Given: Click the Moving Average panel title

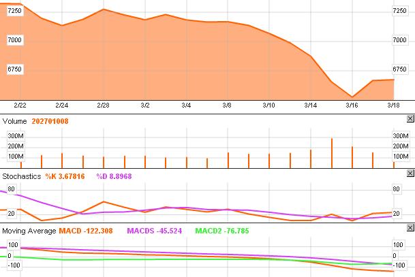Looking at the screenshot, I should [28, 231].
